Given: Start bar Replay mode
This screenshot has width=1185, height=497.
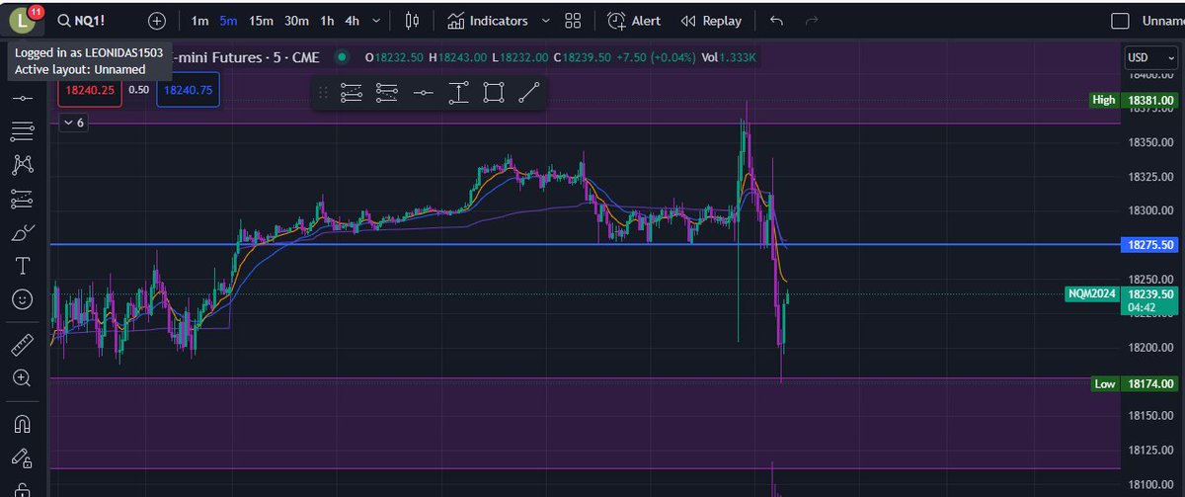Looking at the screenshot, I should (x=712, y=21).
